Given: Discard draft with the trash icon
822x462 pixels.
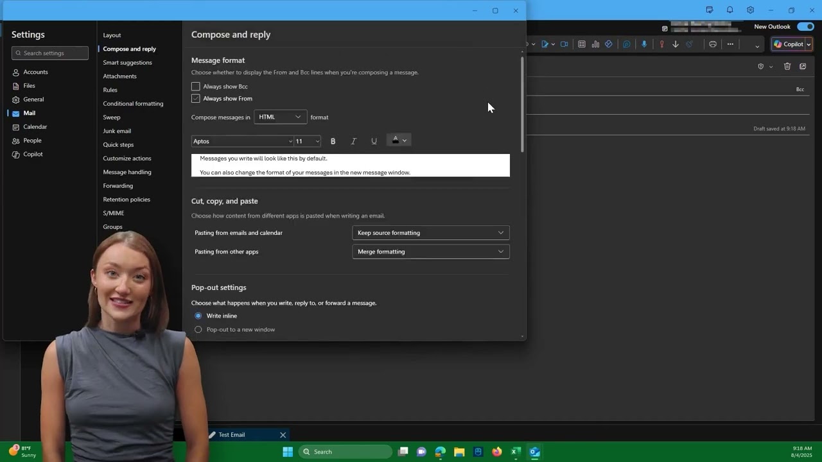Looking at the screenshot, I should pyautogui.click(x=787, y=66).
